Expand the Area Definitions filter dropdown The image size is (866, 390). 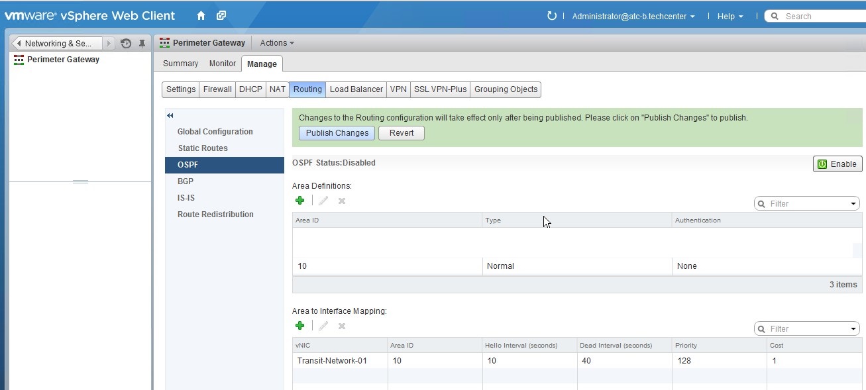(x=853, y=204)
